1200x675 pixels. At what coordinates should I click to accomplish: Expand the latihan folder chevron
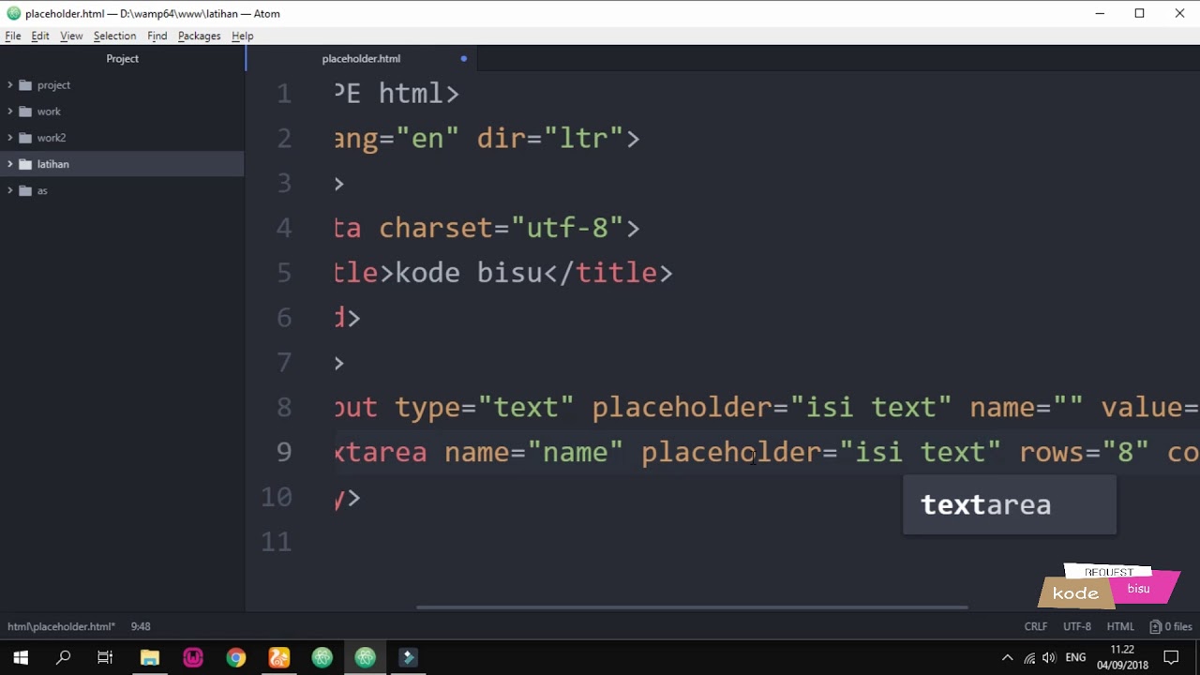coord(9,164)
